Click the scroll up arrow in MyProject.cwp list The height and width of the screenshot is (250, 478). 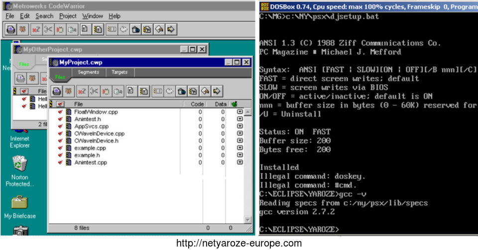pos(248,112)
